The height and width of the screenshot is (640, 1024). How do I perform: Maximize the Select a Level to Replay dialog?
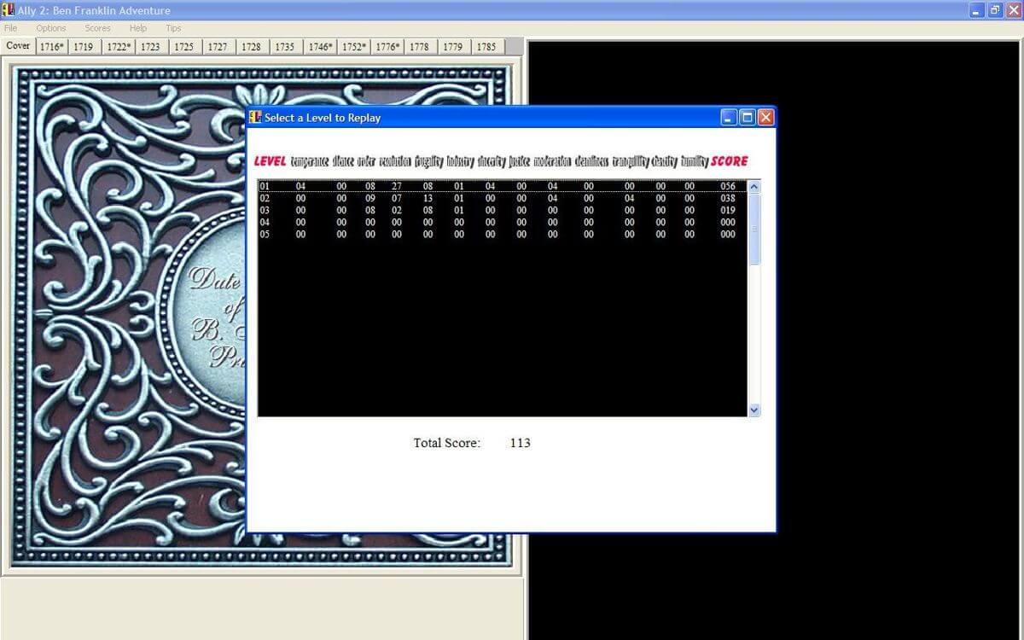pyautogui.click(x=748, y=118)
